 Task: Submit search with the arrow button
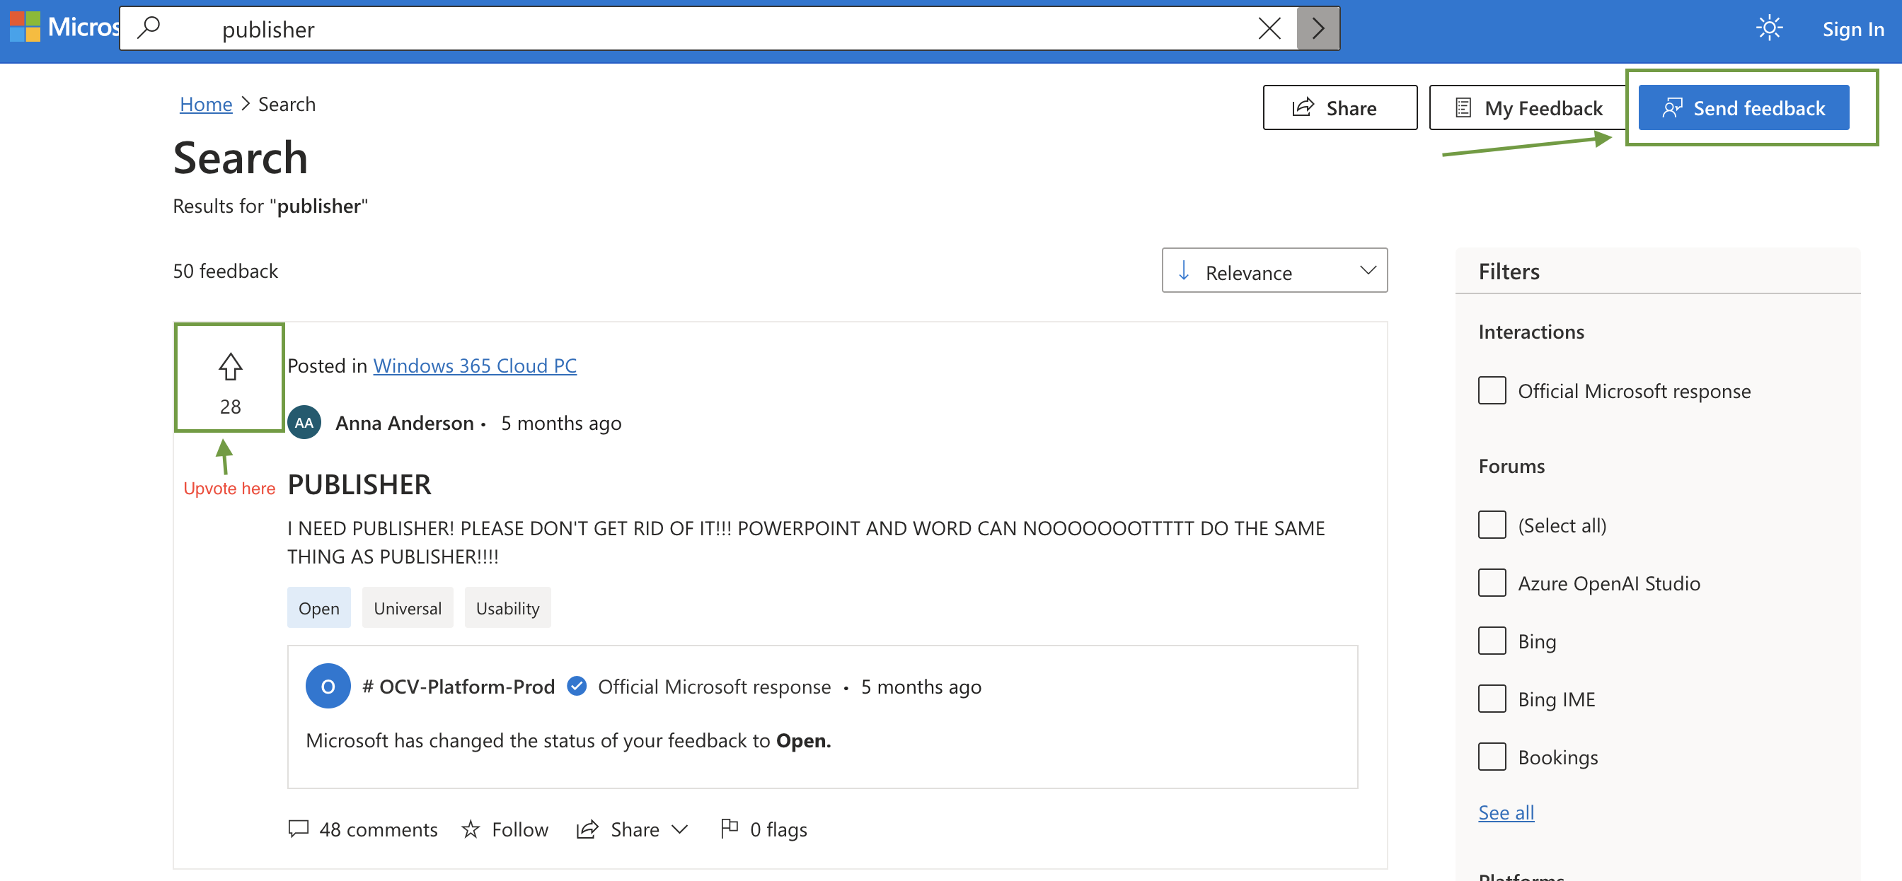click(x=1318, y=29)
